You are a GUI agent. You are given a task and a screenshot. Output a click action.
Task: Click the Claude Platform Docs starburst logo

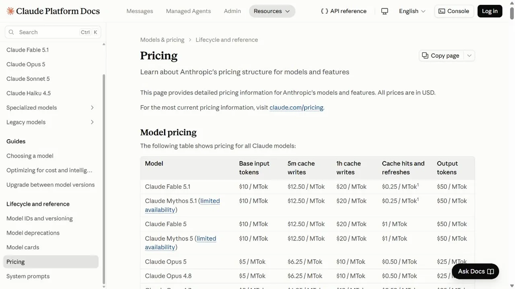(x=10, y=11)
